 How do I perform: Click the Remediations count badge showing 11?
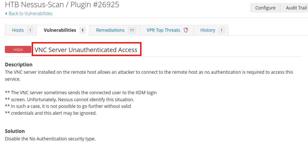[x=132, y=30]
